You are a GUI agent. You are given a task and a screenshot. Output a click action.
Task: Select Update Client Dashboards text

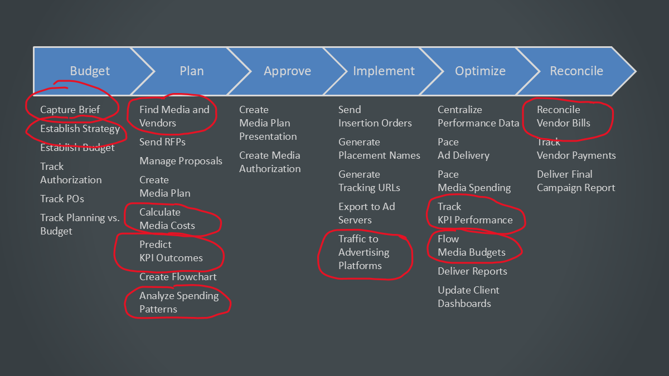[x=468, y=297]
